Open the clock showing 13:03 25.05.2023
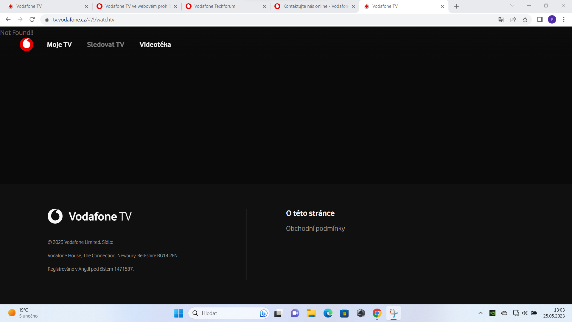 554,313
